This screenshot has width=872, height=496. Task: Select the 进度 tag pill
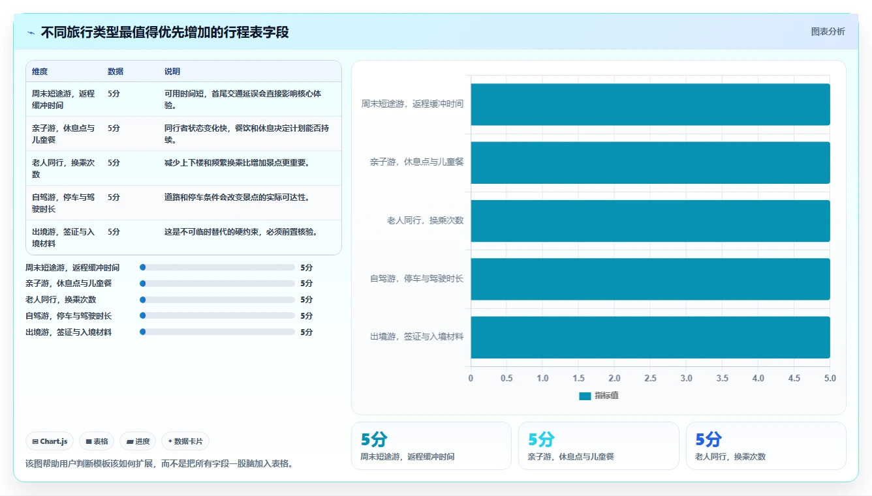(x=138, y=441)
